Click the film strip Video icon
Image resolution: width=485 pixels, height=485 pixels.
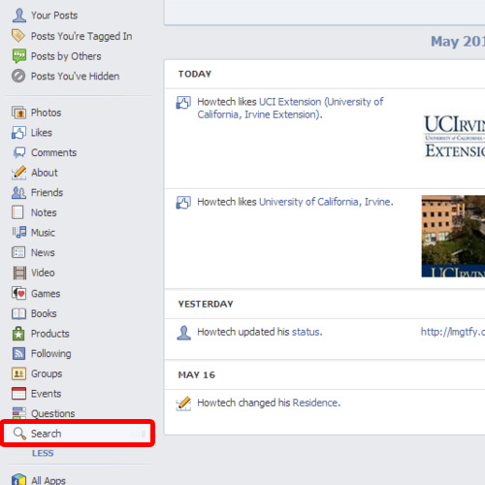pos(19,273)
